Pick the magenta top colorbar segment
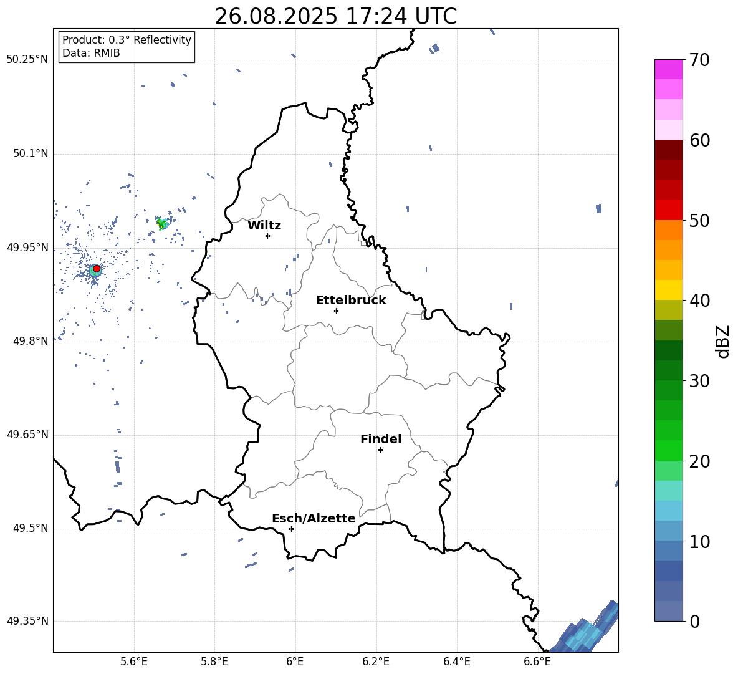 pos(668,70)
